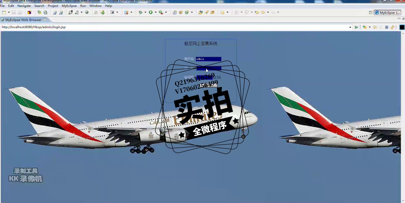The height and width of the screenshot is (203, 405).
Task: Select the MyEclipse Web Browser tab
Action: 23,20
